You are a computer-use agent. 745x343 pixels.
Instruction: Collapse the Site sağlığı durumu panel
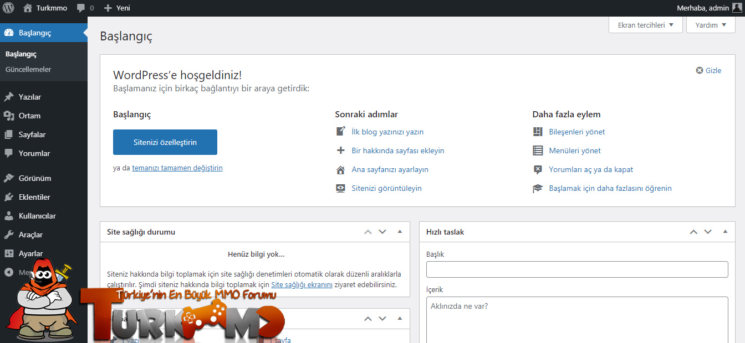(x=400, y=232)
